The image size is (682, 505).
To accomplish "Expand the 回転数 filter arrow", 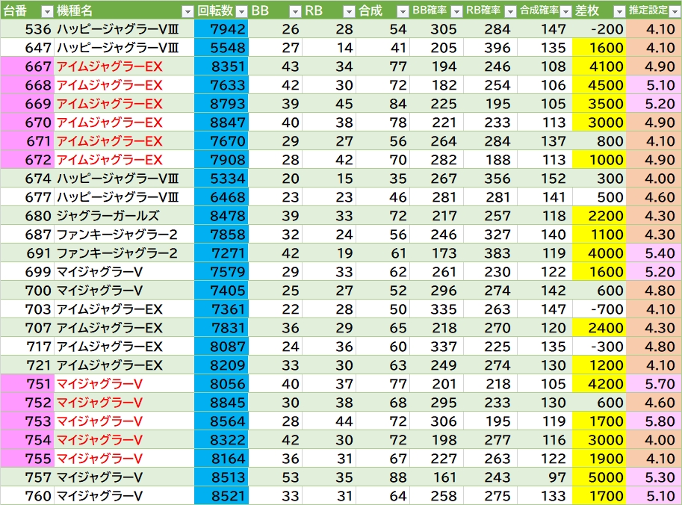I will (x=239, y=11).
